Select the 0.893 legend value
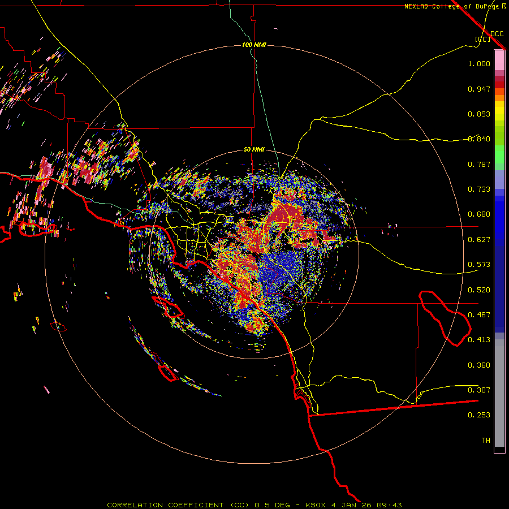The height and width of the screenshot is (509, 509). pyautogui.click(x=479, y=114)
